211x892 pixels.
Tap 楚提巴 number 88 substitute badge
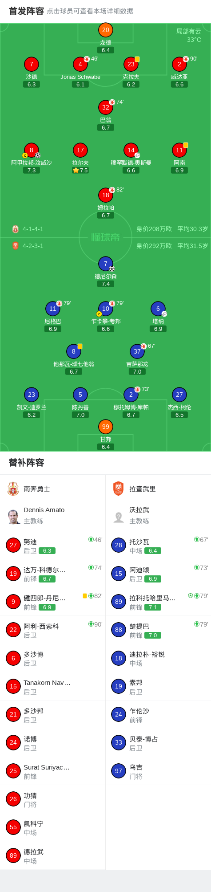[119, 630]
